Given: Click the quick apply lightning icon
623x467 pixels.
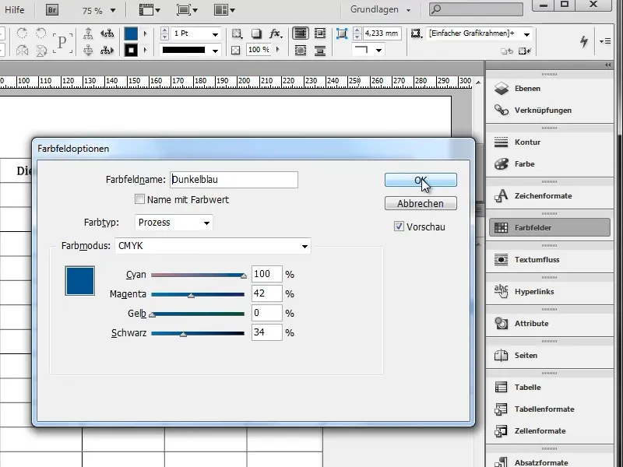Looking at the screenshot, I should tap(583, 41).
